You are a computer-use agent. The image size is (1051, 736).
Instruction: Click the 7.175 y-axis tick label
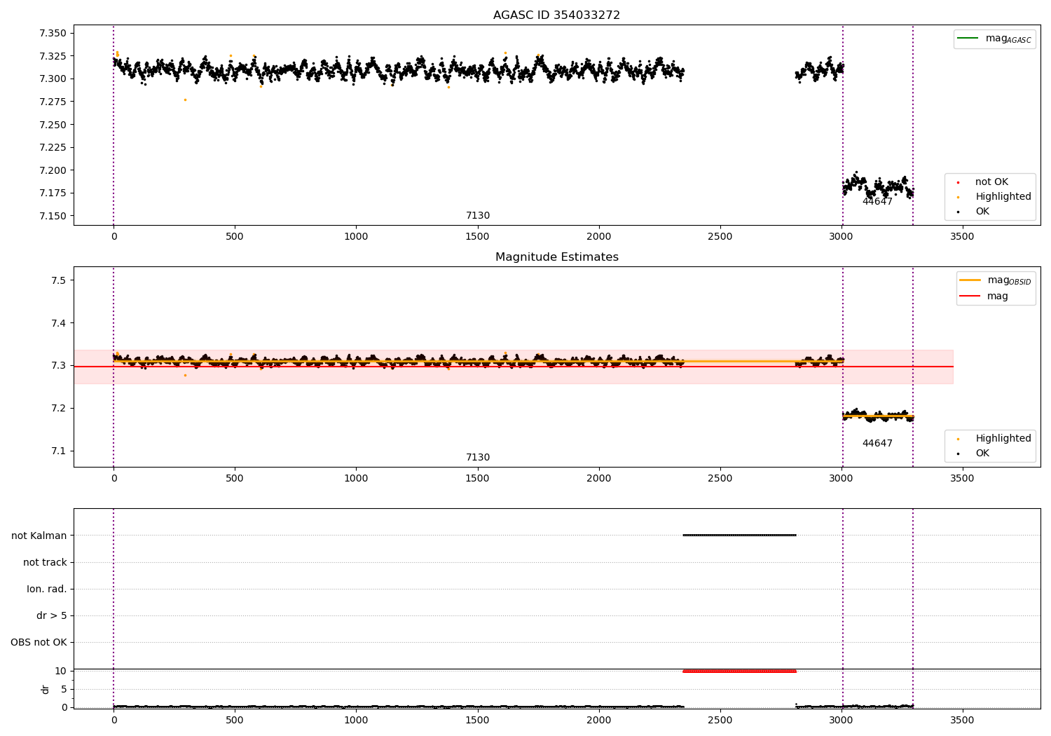(53, 193)
